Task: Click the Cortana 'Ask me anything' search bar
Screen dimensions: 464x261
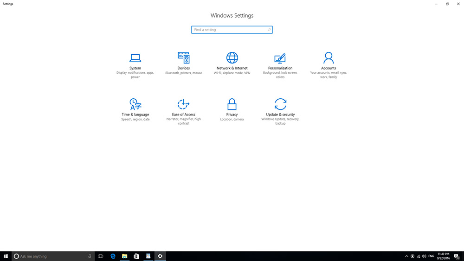Action: [49, 256]
